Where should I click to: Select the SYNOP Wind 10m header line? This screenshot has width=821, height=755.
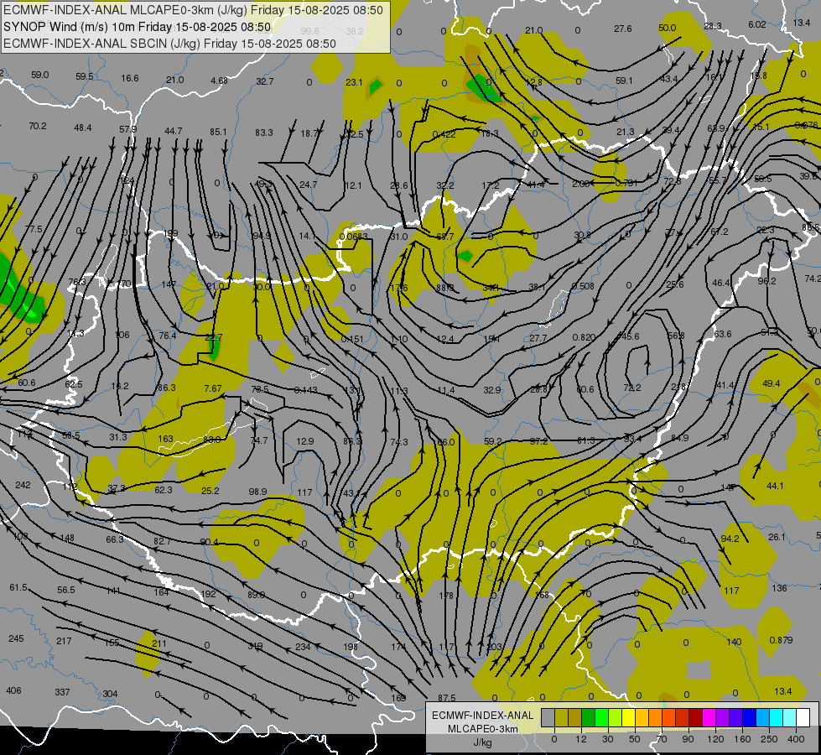coord(138,27)
